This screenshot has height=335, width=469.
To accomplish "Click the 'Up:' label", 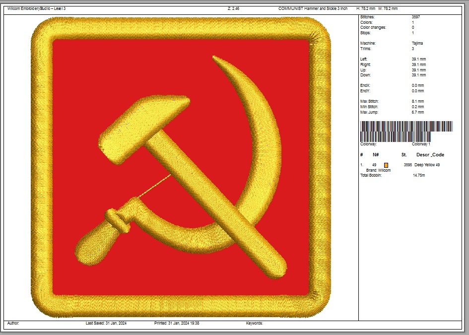I will (363, 70).
